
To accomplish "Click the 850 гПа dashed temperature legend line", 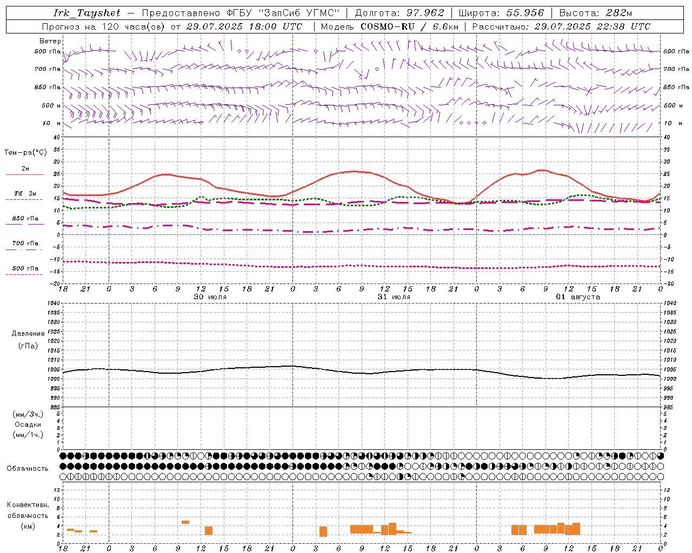I will [x=25, y=224].
